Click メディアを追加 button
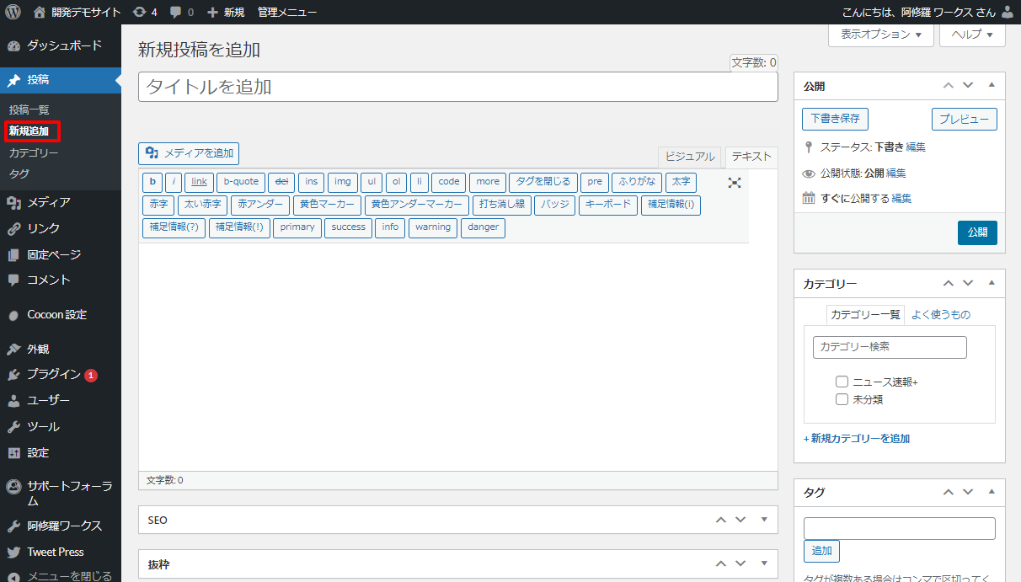 coord(189,153)
